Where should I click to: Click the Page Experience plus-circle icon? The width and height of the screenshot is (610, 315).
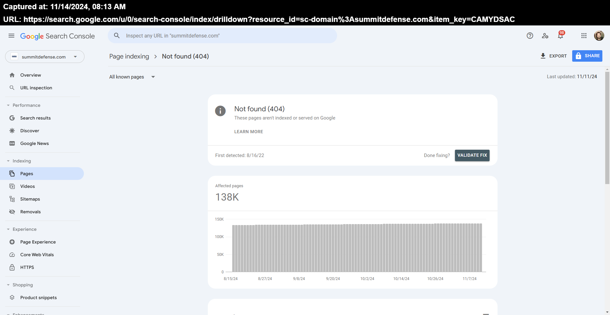tap(12, 242)
